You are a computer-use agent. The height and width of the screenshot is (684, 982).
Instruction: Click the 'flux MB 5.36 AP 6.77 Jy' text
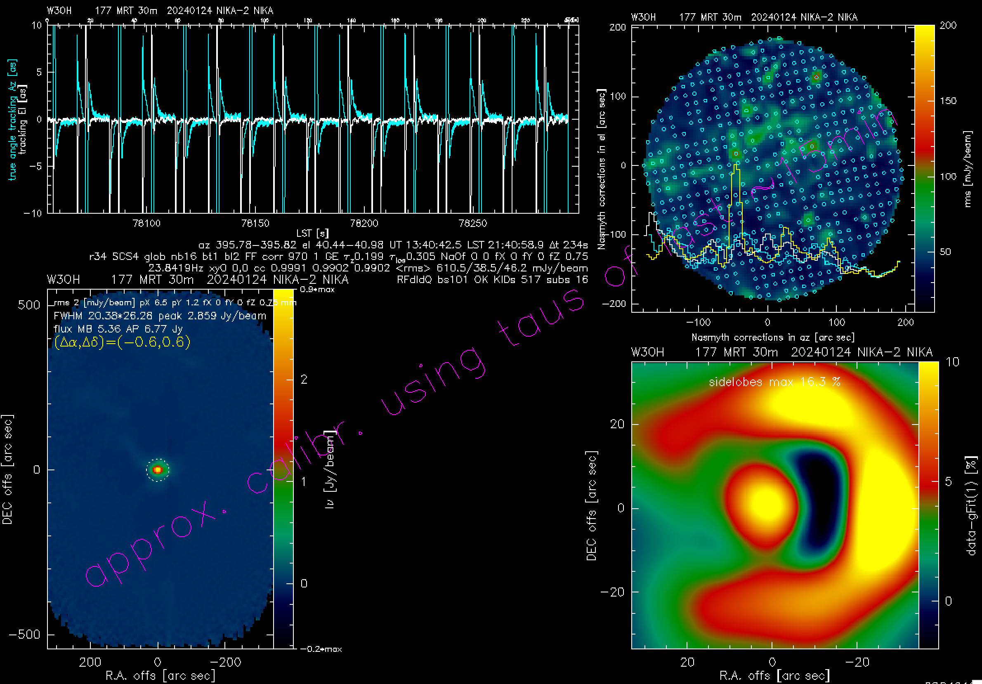(118, 329)
